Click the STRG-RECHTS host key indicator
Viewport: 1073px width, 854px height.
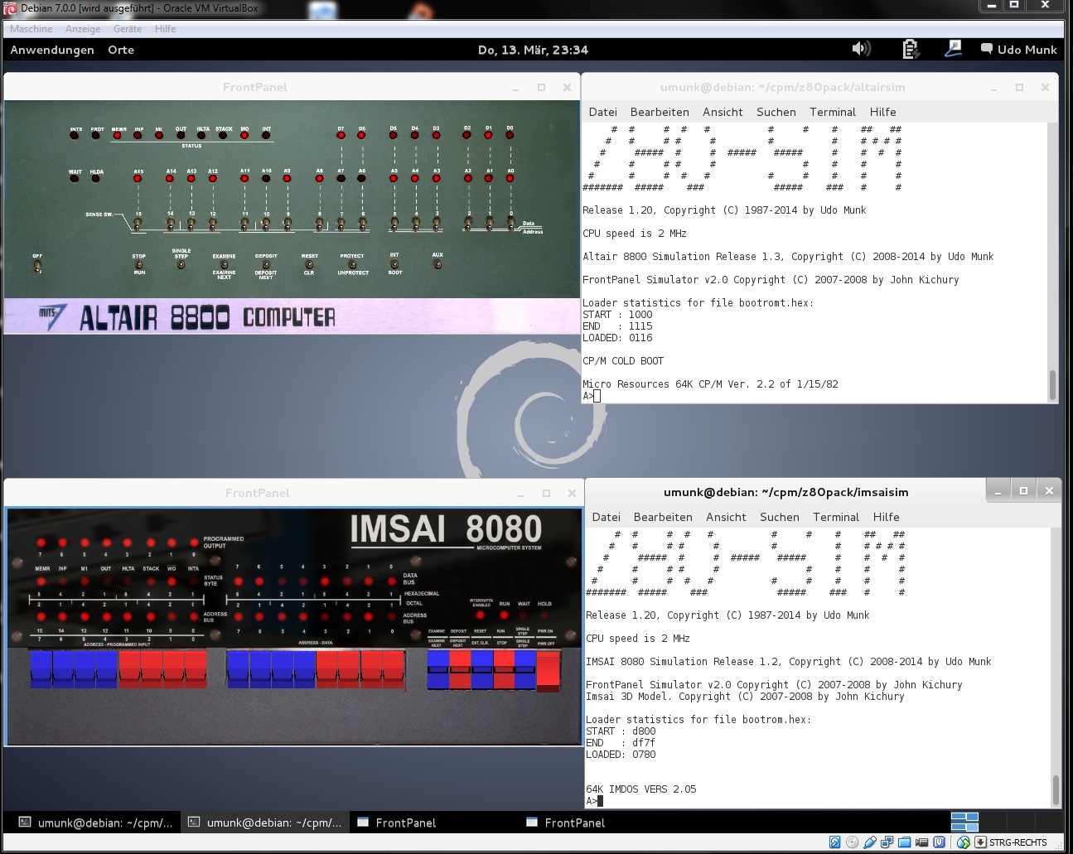coord(1017,842)
